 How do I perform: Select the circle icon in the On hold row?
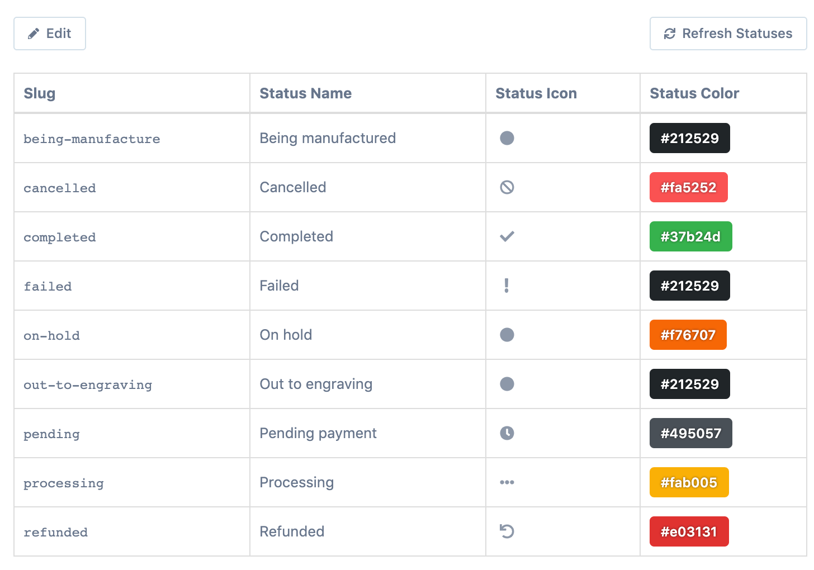point(507,335)
